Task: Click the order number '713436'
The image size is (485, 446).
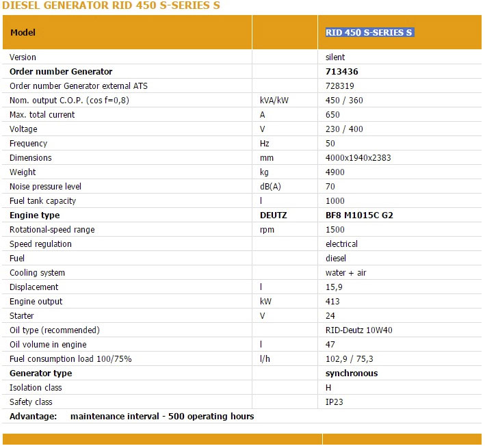Action: 341,71
